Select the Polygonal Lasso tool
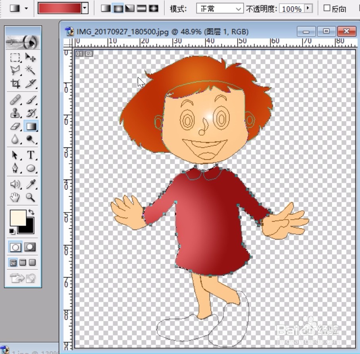The width and height of the screenshot is (360, 354). coord(15,71)
